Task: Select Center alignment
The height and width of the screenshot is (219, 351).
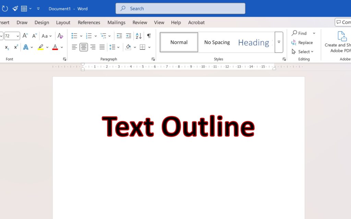Action: 84,47
